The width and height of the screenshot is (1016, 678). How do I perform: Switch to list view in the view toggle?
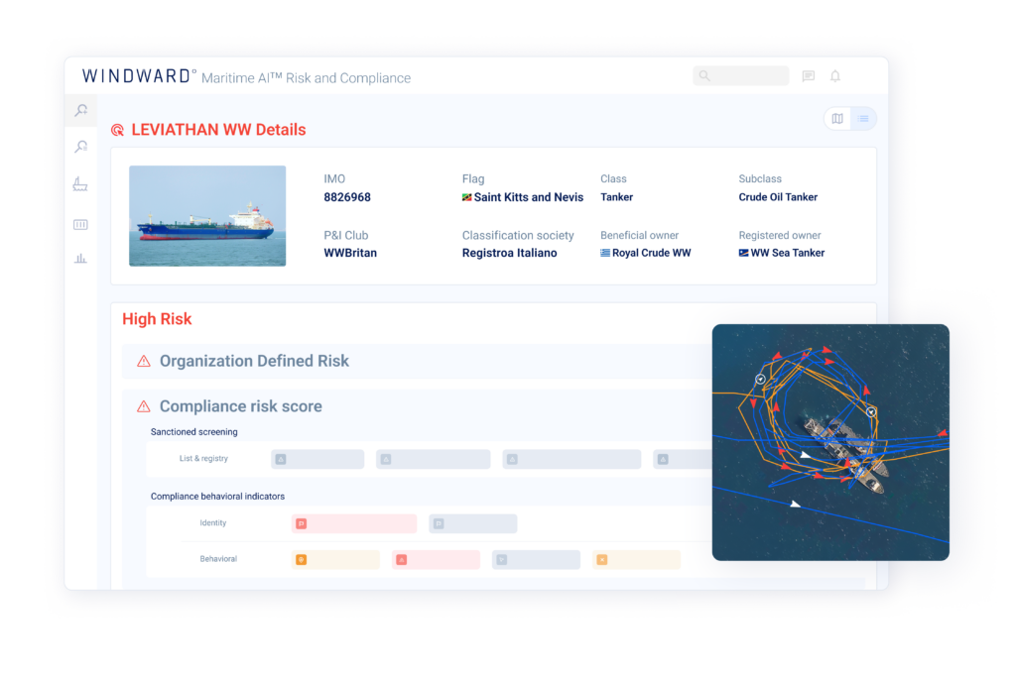coord(864,118)
